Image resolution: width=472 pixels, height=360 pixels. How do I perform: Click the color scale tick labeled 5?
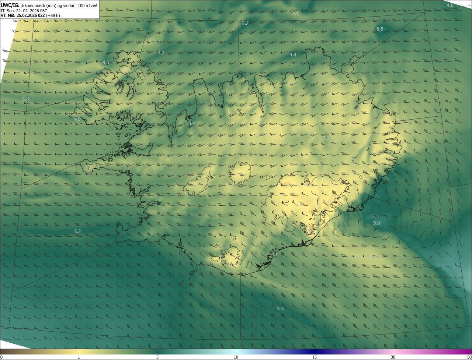coord(157,357)
